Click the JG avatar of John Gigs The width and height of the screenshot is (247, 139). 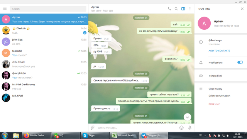coord(6,42)
